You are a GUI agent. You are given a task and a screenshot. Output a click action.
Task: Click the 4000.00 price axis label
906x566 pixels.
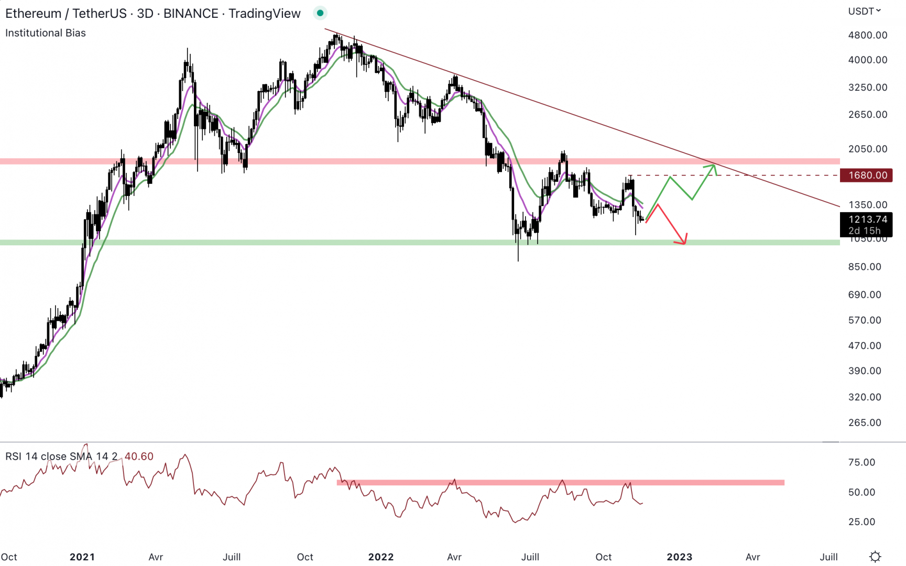868,60
